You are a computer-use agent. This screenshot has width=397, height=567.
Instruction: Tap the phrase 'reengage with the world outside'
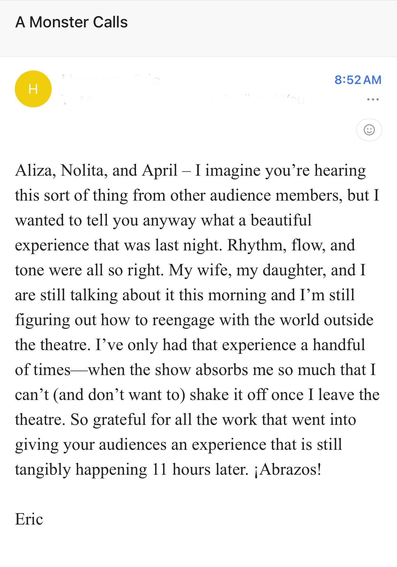pyautogui.click(x=263, y=320)
